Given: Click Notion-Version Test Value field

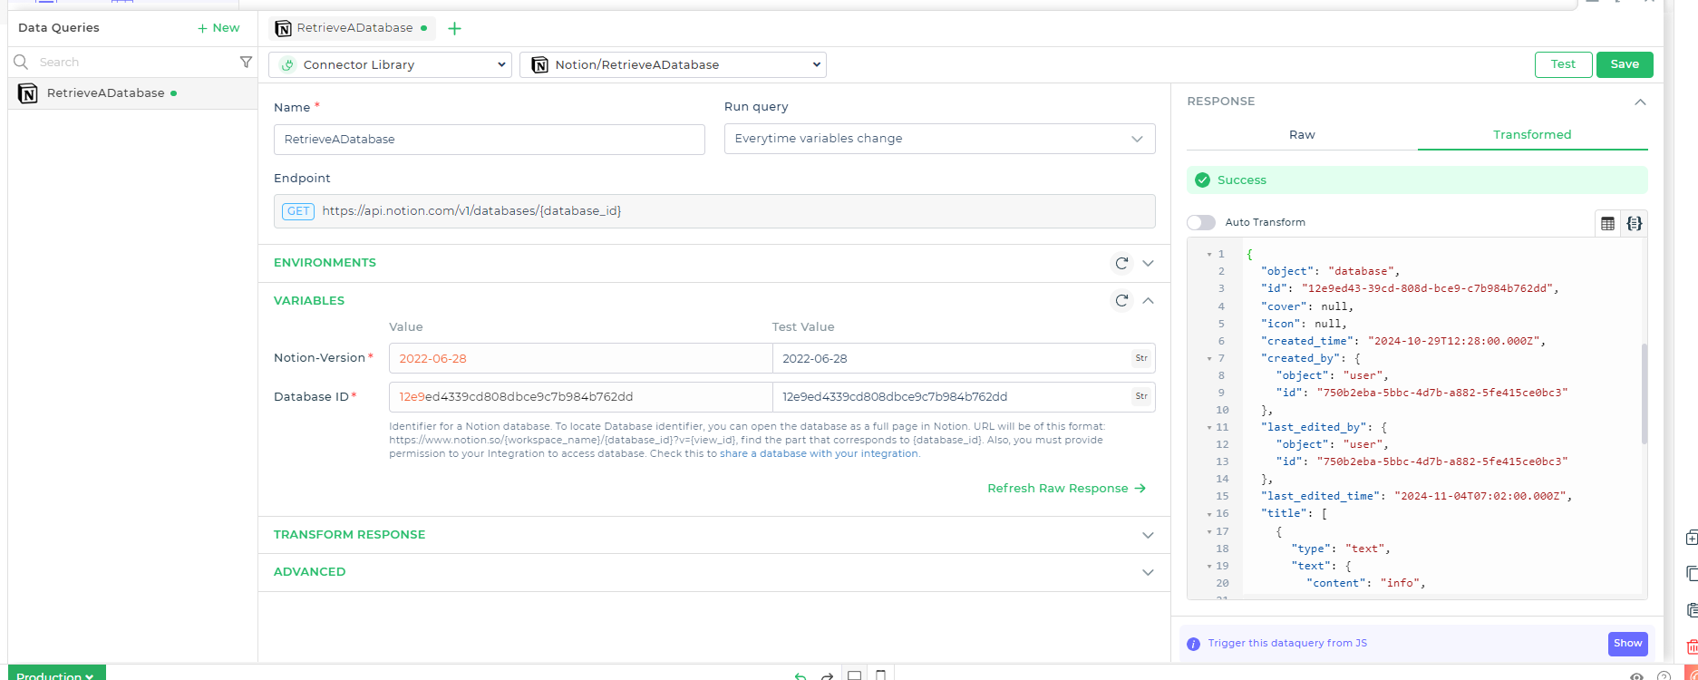Looking at the screenshot, I should [964, 358].
